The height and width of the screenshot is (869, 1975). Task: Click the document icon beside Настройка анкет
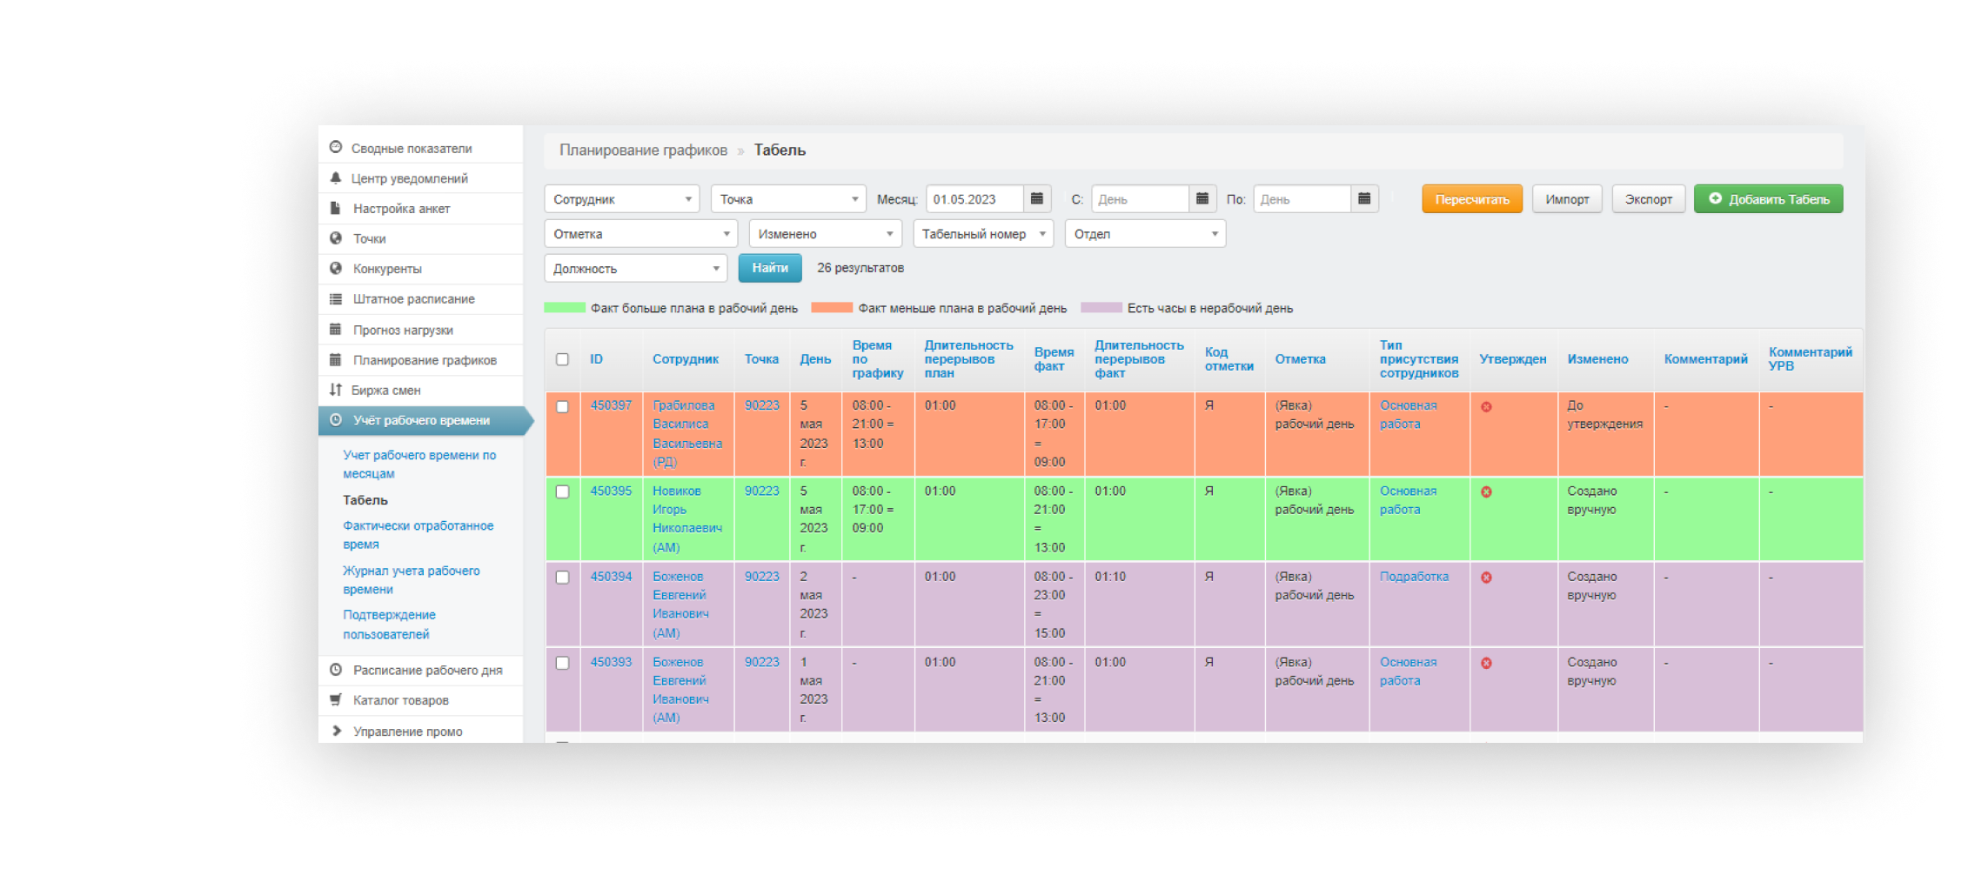[336, 209]
